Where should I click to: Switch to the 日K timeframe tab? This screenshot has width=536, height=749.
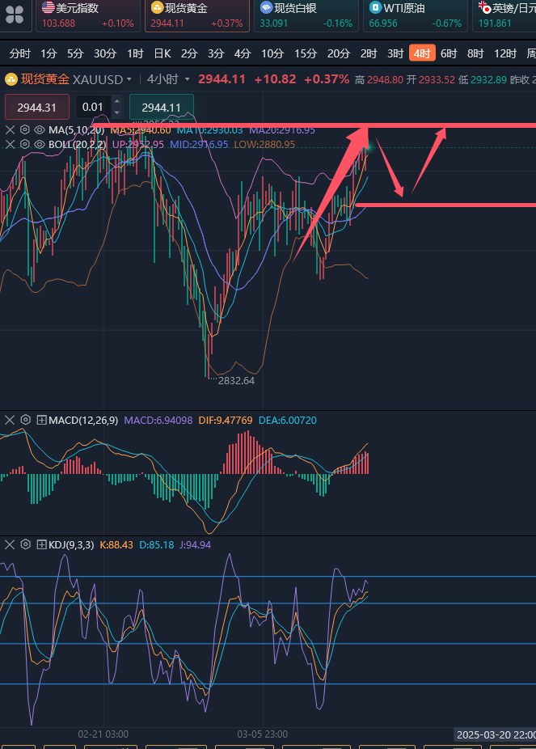[x=162, y=53]
